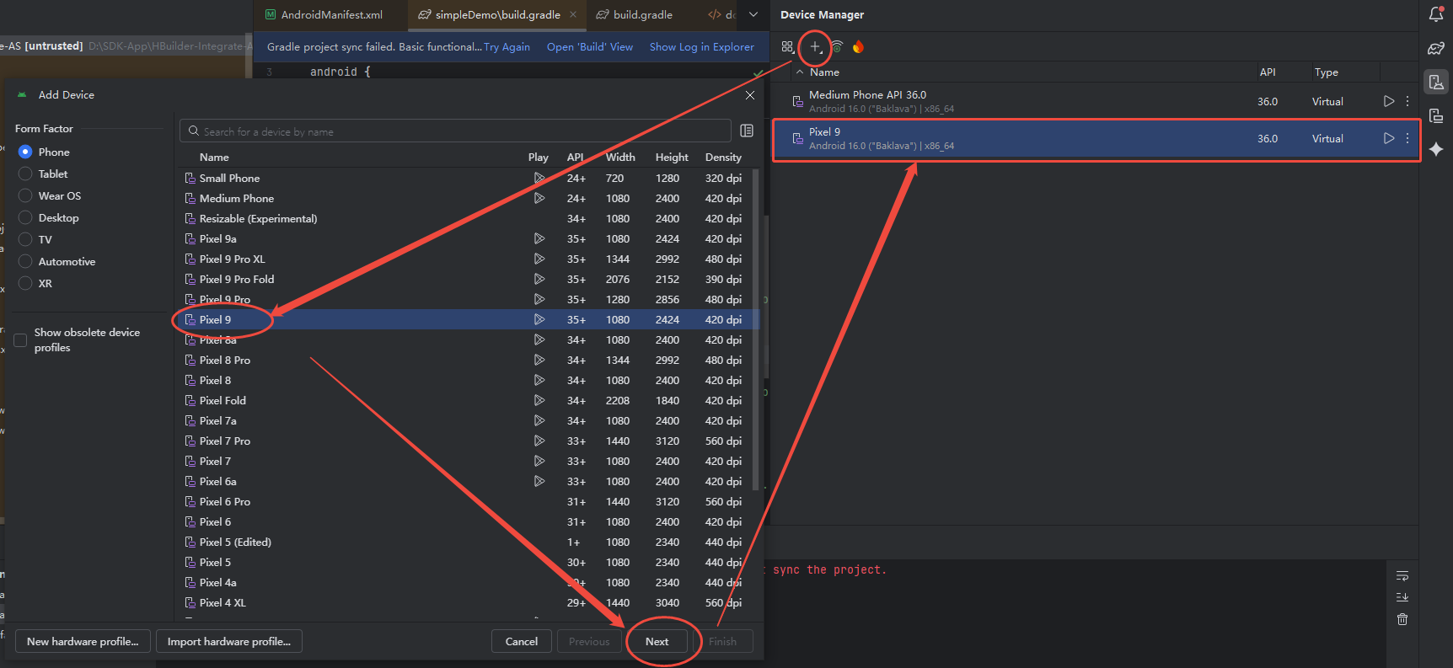The width and height of the screenshot is (1453, 668).
Task: Expand the editor tabs overflow dropdown
Action: 753,14
